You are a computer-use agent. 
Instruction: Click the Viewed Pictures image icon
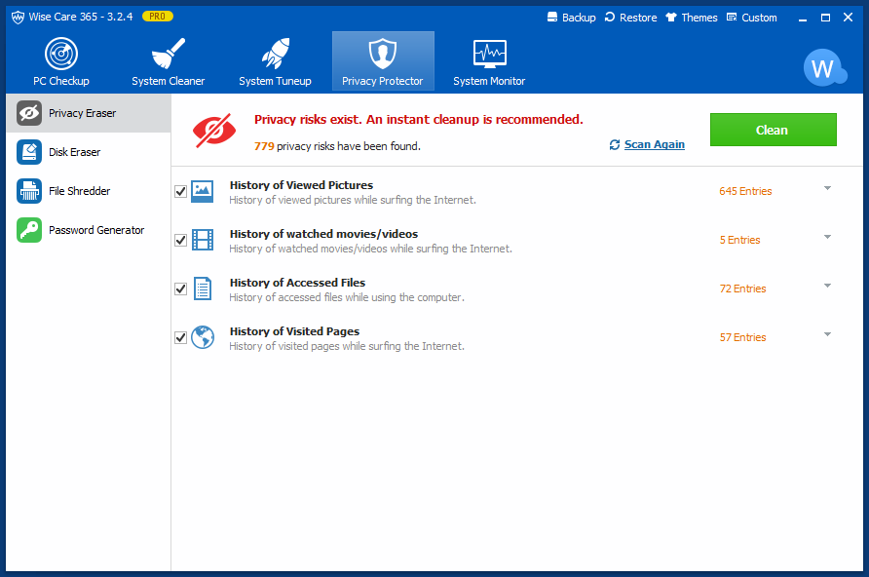click(x=203, y=191)
